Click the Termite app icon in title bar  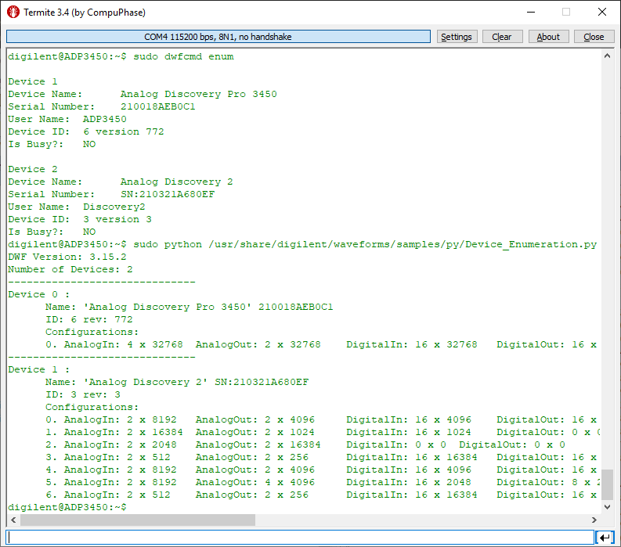click(13, 13)
